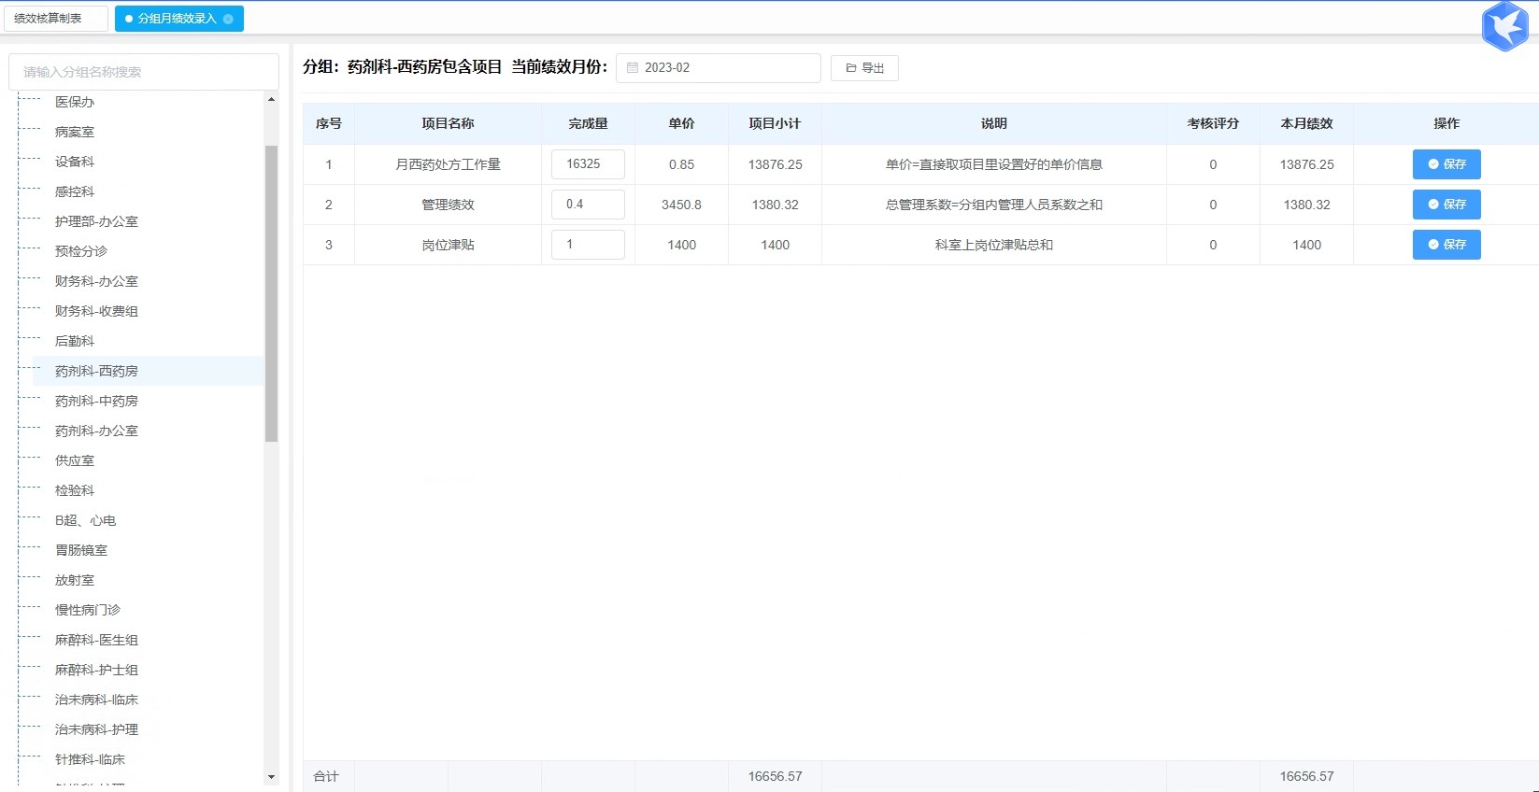Click the 合计 footer label

tap(326, 776)
